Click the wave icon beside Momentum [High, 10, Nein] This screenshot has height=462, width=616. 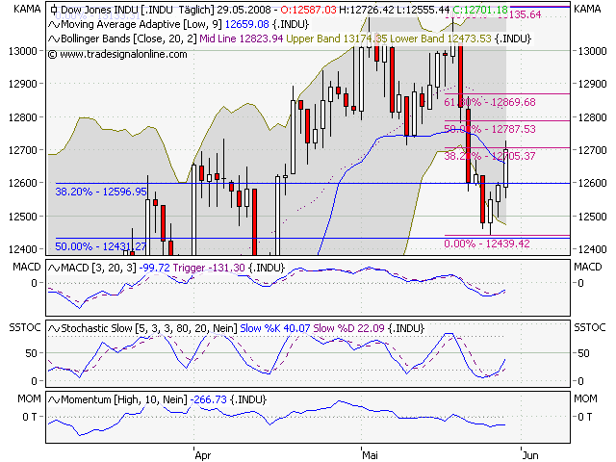pyautogui.click(x=54, y=400)
